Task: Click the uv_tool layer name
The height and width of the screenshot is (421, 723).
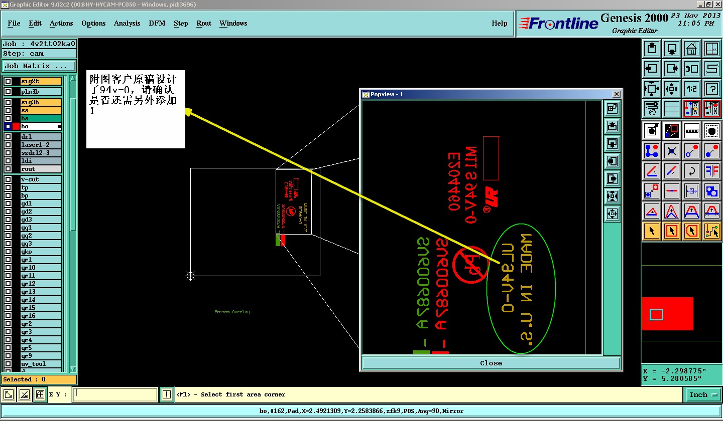Action: click(x=41, y=364)
